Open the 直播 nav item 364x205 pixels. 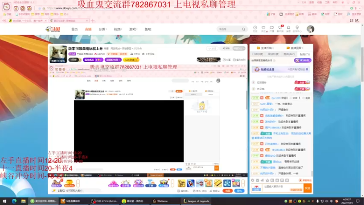pyautogui.click(x=88, y=29)
